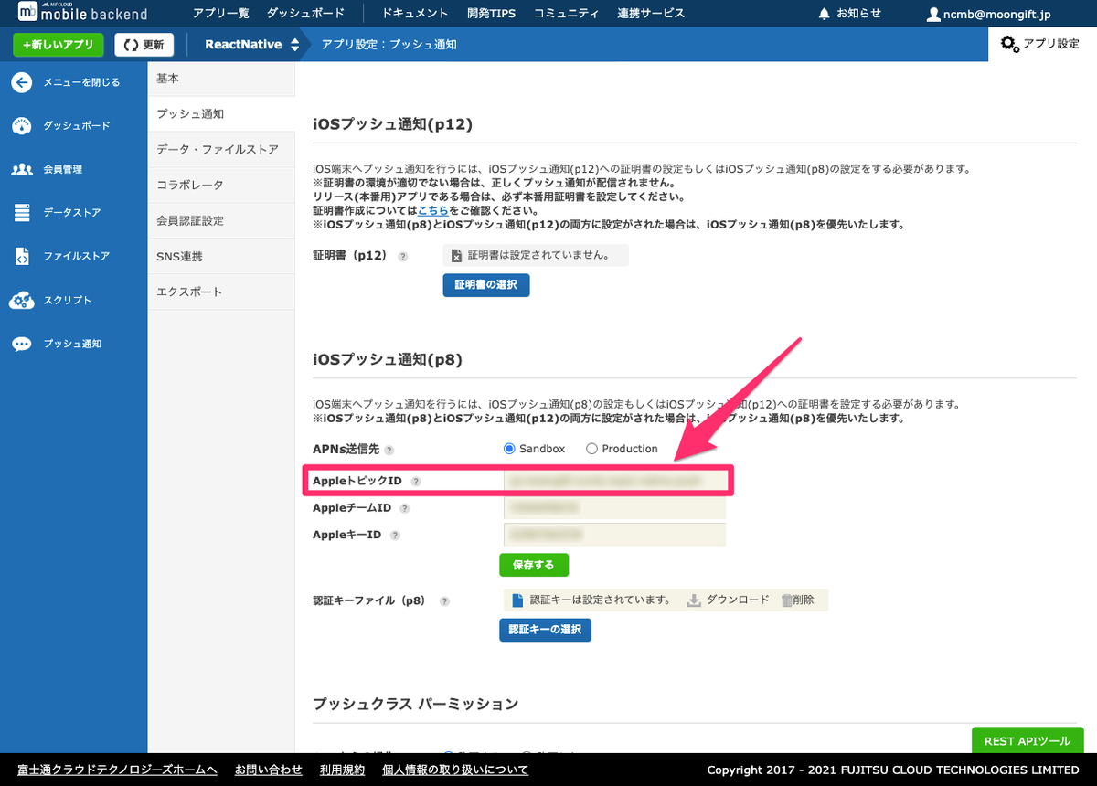Click ダウンロード auth key link
Screen dimensions: 1097x786
click(738, 600)
